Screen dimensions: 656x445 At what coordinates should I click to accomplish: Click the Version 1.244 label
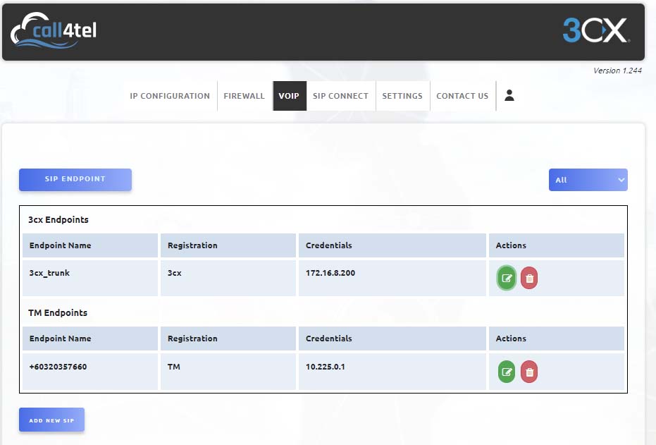tap(617, 71)
